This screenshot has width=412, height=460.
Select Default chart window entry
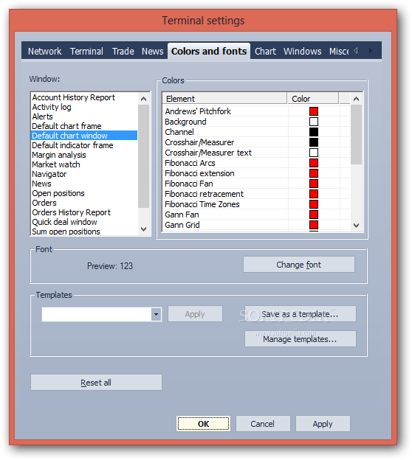pyautogui.click(x=84, y=136)
